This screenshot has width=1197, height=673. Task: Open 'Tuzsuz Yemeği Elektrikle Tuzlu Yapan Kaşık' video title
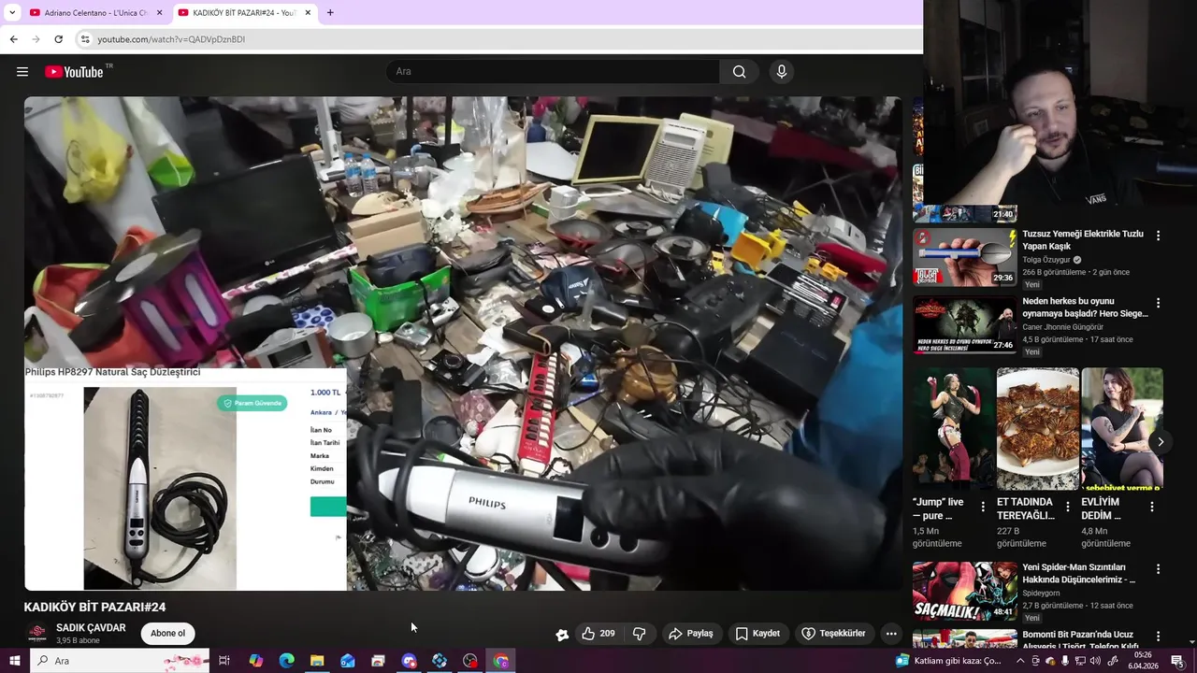click(x=1083, y=240)
